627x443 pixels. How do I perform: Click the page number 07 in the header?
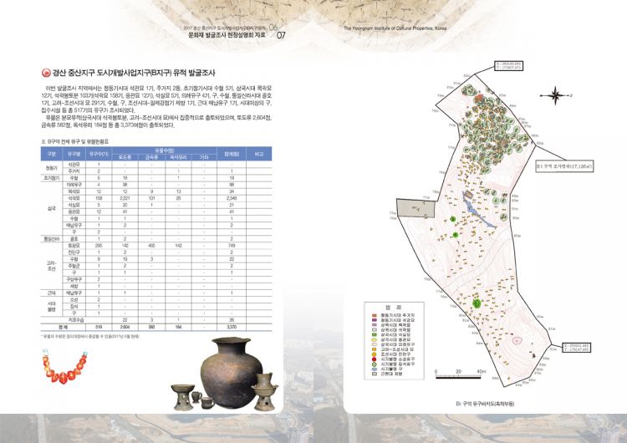tap(281, 35)
